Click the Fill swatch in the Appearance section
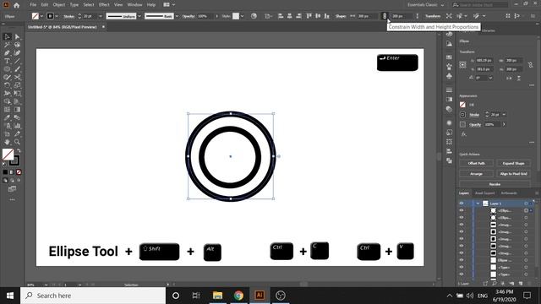Screen dimensions: 541x304 pyautogui.click(x=462, y=105)
